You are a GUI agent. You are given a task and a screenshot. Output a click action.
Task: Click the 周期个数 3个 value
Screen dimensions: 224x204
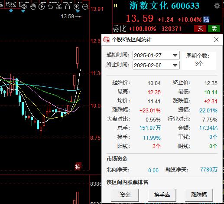[199, 63]
